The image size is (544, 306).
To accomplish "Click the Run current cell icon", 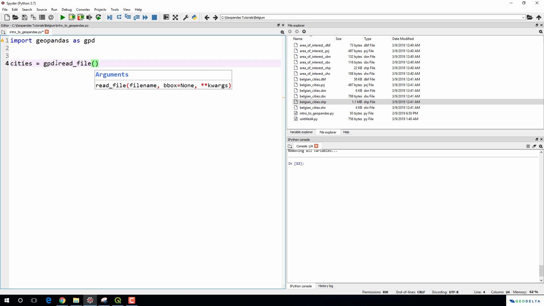I will (x=72, y=18).
